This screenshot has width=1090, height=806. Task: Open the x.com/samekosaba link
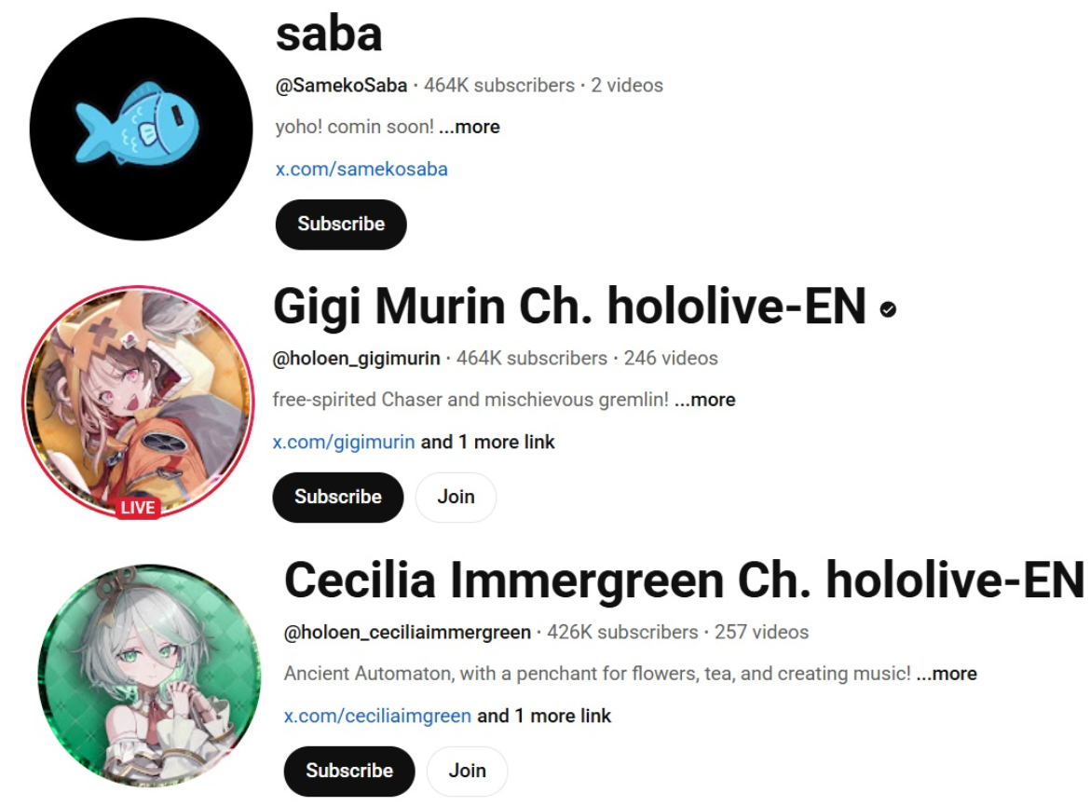click(361, 169)
